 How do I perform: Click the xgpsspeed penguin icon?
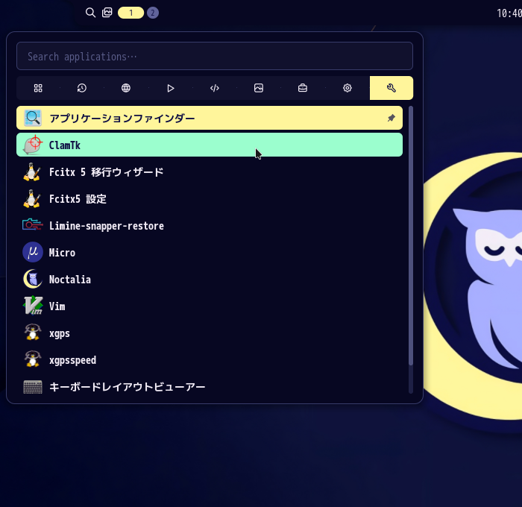click(x=33, y=359)
